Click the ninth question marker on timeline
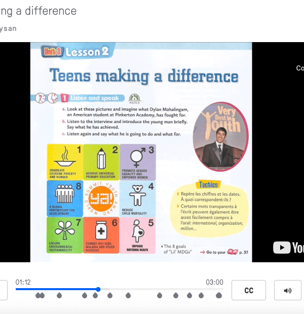304x314 pixels. [176, 295]
